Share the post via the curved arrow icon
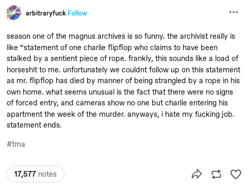 (x=196, y=174)
